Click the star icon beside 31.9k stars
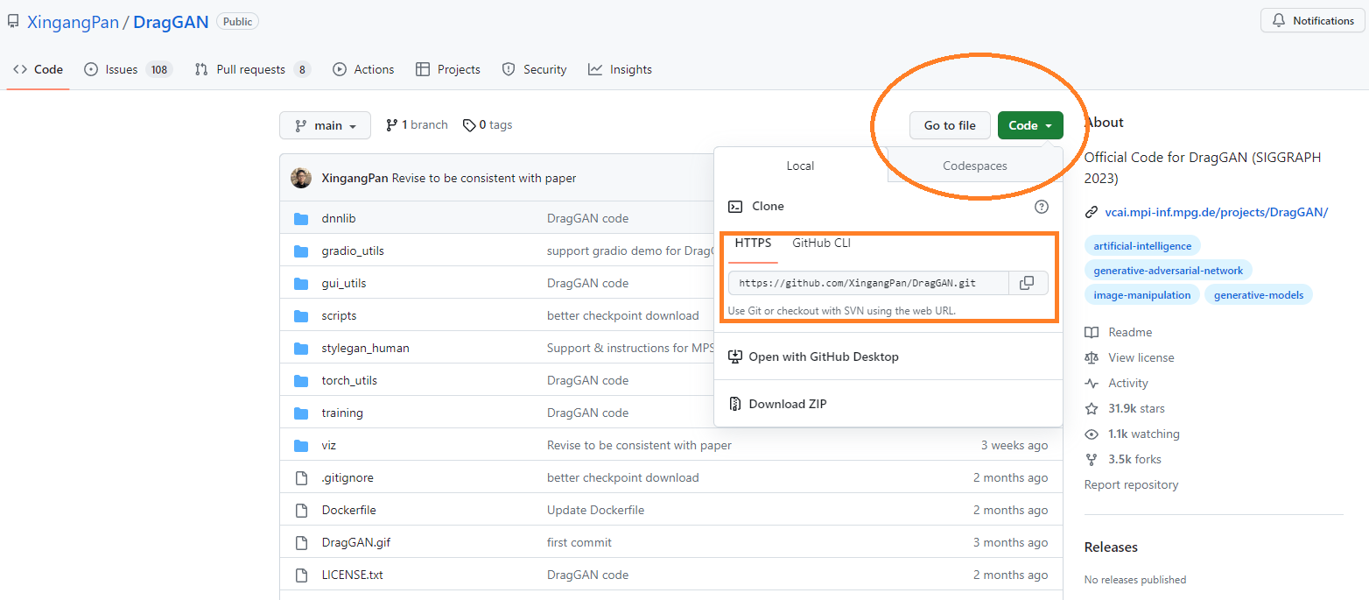The width and height of the screenshot is (1369, 600). [1092, 408]
